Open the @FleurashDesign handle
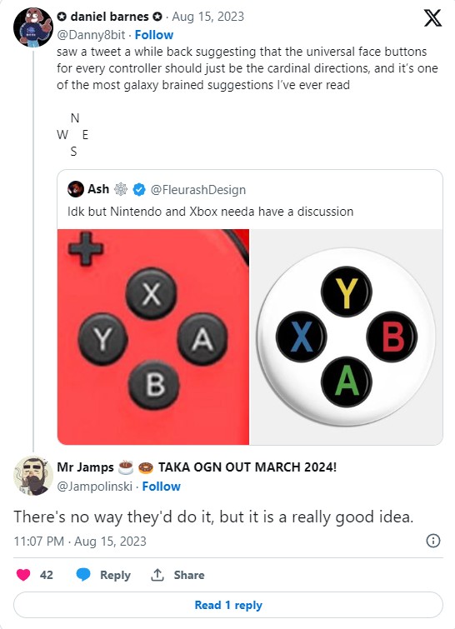455x629 pixels. [198, 190]
